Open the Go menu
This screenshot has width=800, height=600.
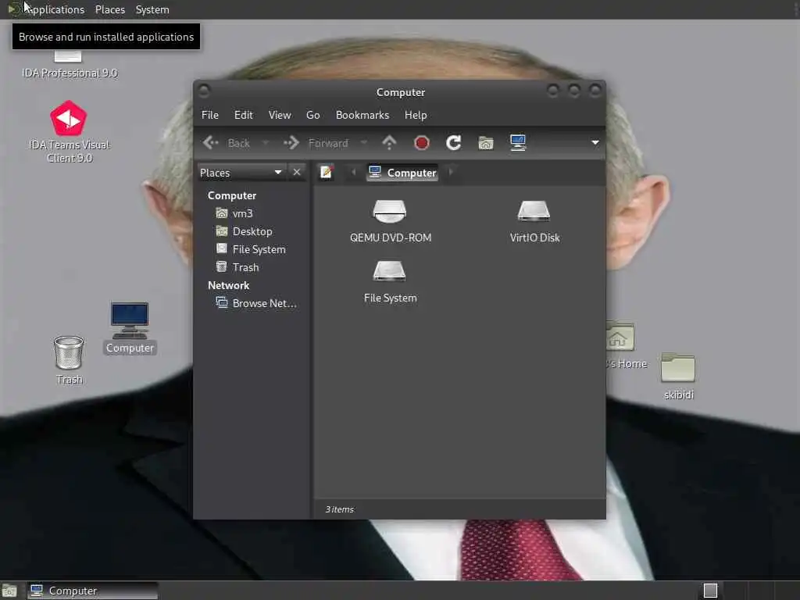tap(312, 116)
